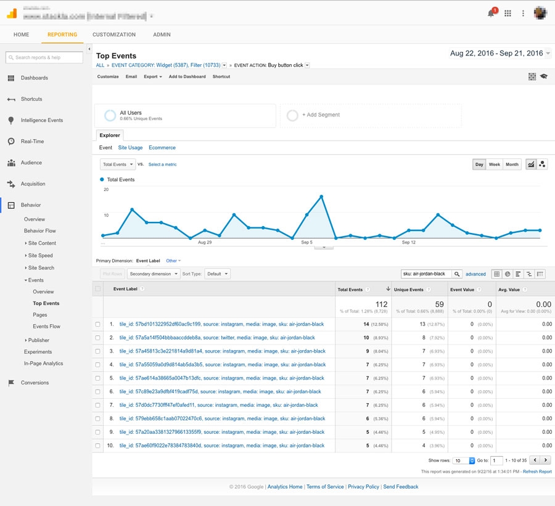Tick the checkbox for row 5

(97, 378)
